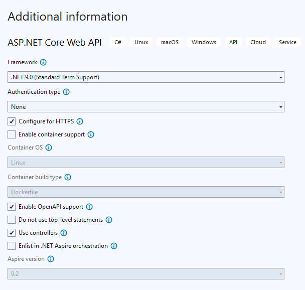Click the Container build type label
This screenshot has width=305, height=290.
coord(35,177)
